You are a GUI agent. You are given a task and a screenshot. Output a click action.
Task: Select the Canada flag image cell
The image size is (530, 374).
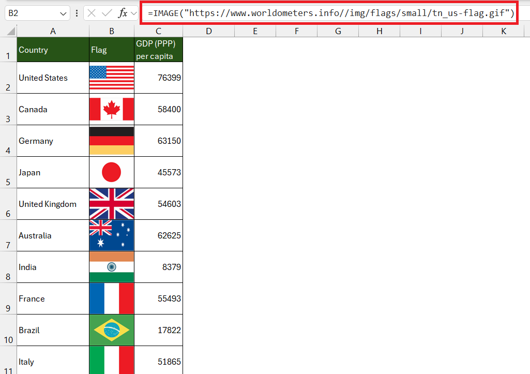(x=112, y=109)
